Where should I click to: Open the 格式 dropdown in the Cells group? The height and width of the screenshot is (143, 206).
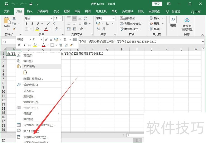[156, 29]
